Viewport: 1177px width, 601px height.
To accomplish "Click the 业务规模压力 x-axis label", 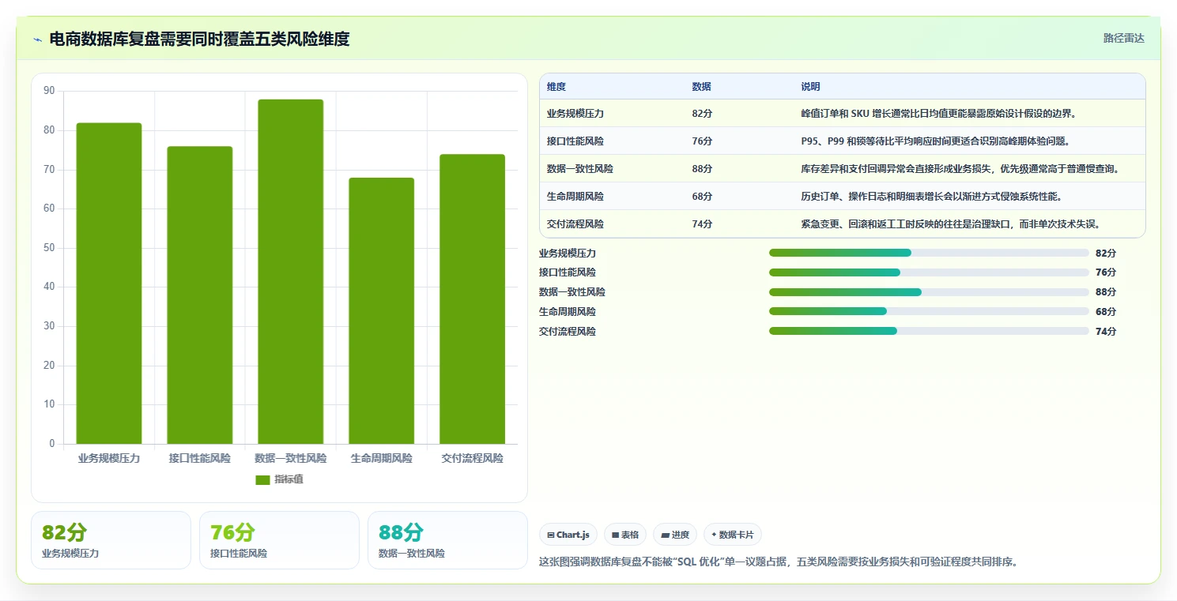I will pyautogui.click(x=109, y=458).
